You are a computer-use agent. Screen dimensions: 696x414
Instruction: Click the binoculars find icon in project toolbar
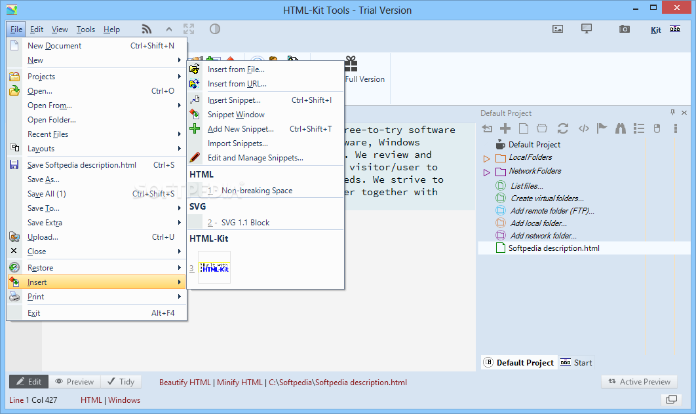click(621, 128)
